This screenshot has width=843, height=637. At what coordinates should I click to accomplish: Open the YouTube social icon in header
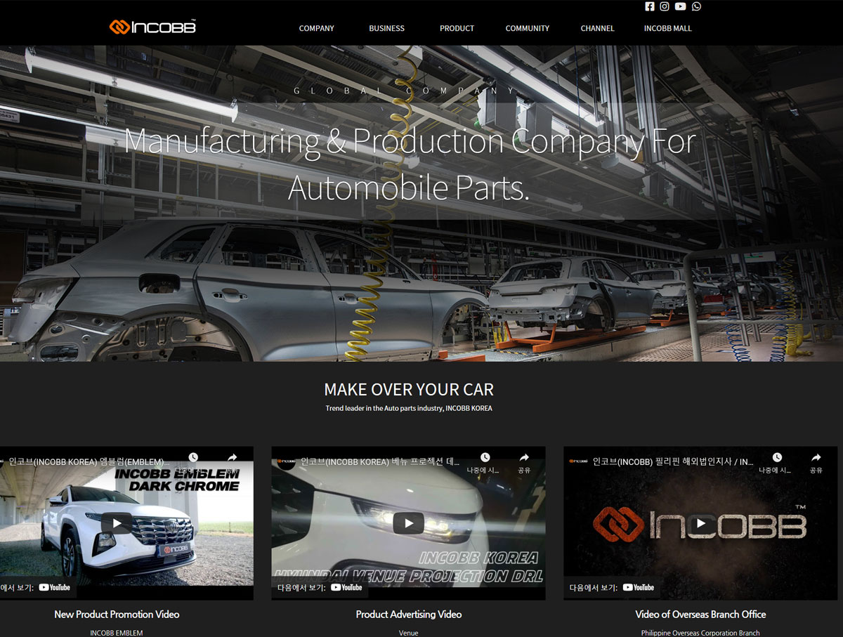click(680, 6)
